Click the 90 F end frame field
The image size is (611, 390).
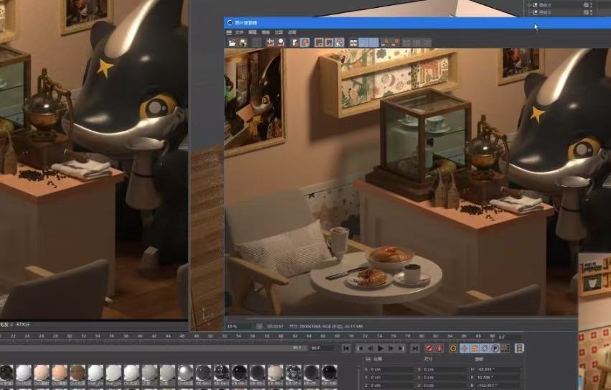[x=322, y=348]
